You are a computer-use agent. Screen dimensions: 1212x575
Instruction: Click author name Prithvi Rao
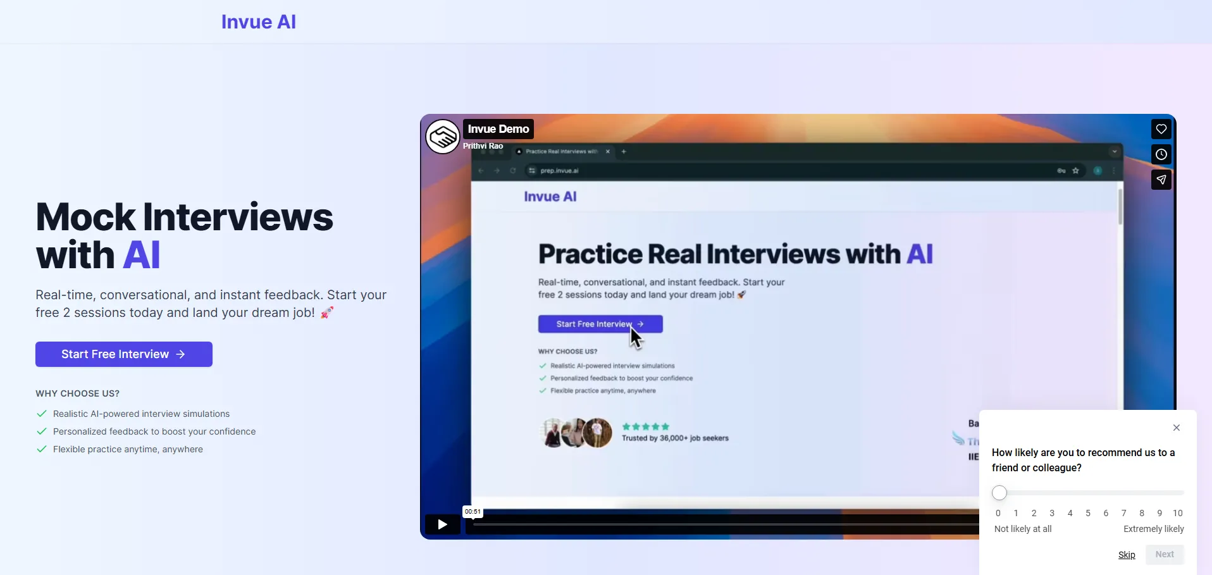click(483, 146)
